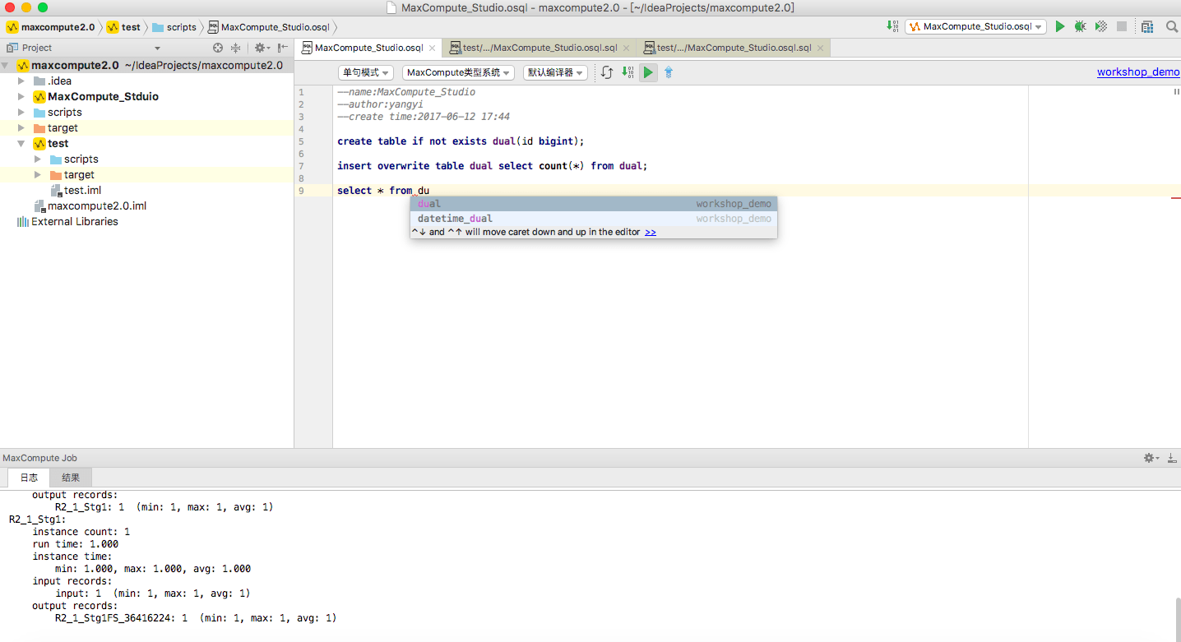Switch to the MaxCompute_Studio.osql editor tab
Image resolution: width=1181 pixels, height=642 pixels.
click(368, 48)
